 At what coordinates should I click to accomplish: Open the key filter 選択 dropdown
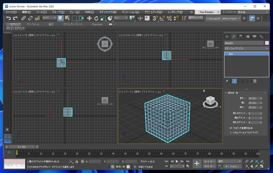pos(229,161)
